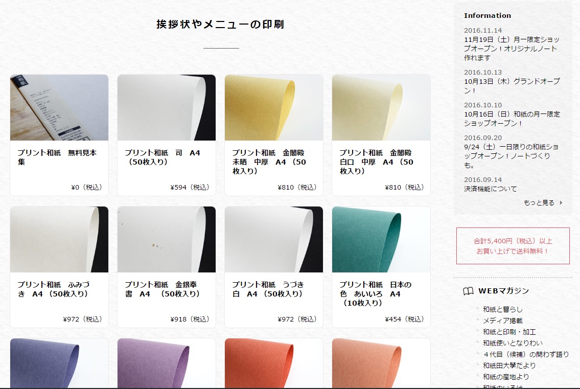Click the 金閣殿 白口 中厚 product title

376,162
